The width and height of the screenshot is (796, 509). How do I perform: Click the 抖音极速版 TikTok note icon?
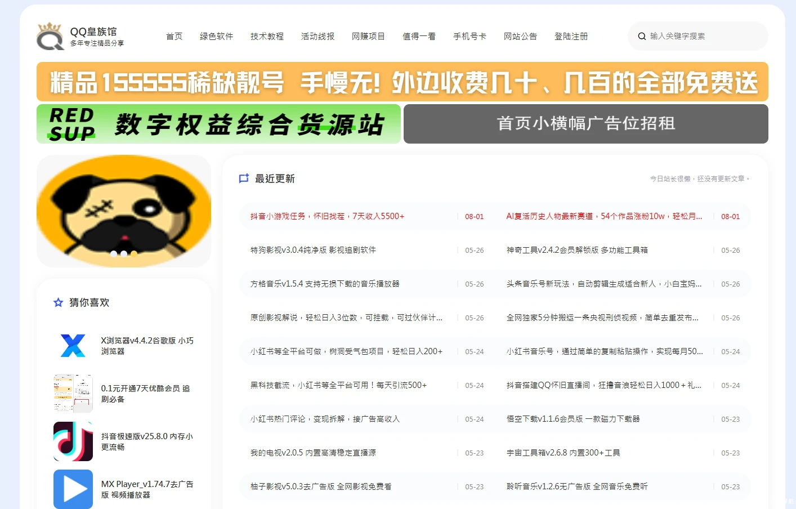click(x=73, y=441)
